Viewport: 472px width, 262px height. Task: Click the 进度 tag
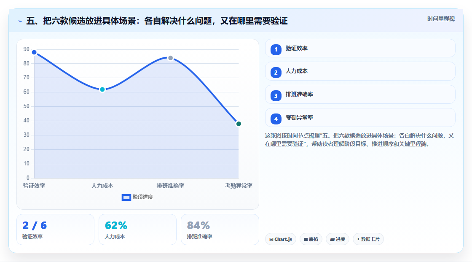tap(338, 239)
